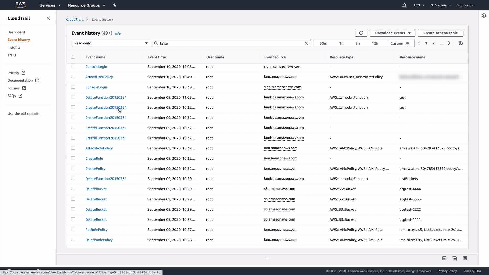This screenshot has height=275, width=489.
Task: Open custom time range calendar icon
Action: 407,43
